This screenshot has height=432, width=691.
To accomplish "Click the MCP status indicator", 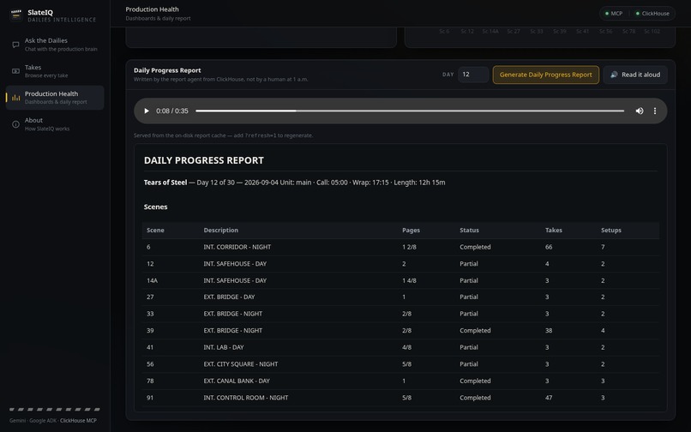I will point(614,13).
